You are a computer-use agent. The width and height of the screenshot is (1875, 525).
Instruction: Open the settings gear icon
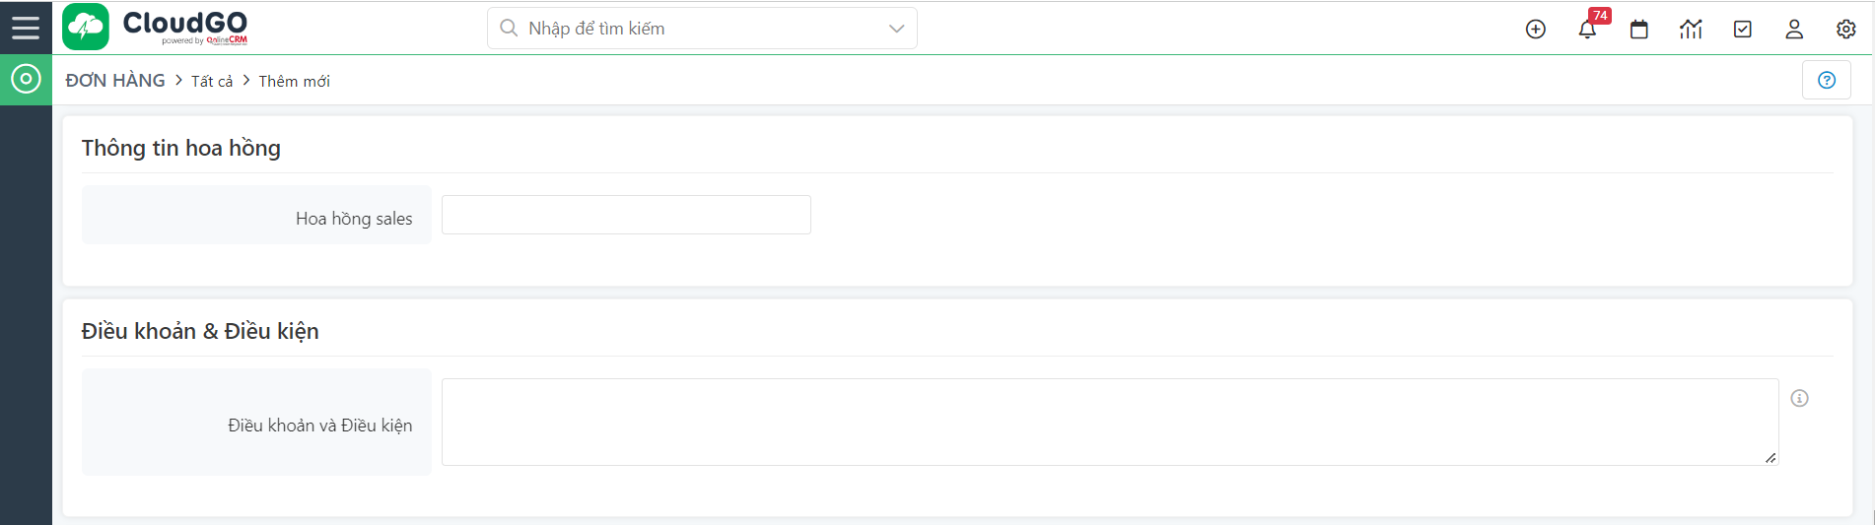pos(1845,30)
